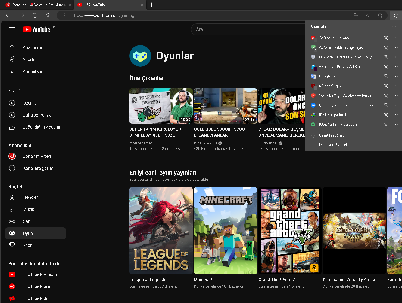This screenshot has width=402, height=303.
Task: Open more options for AdGuard Reklam Engelleyici
Action: coord(396,47)
